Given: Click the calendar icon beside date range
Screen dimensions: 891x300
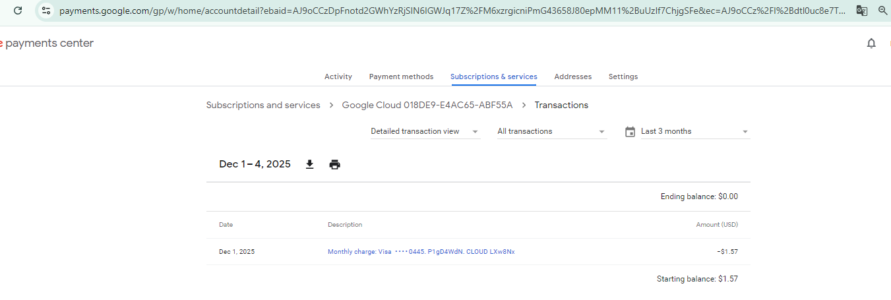Looking at the screenshot, I should 630,132.
